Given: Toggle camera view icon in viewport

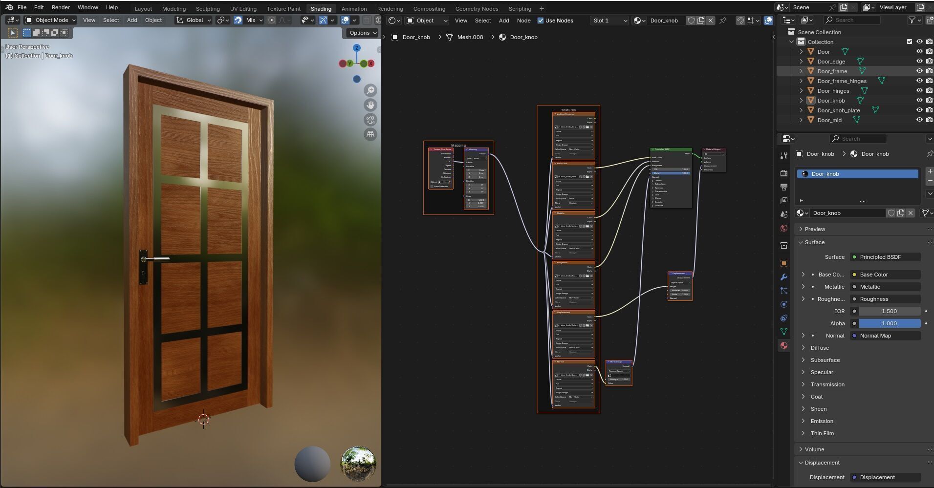Looking at the screenshot, I should tap(370, 120).
